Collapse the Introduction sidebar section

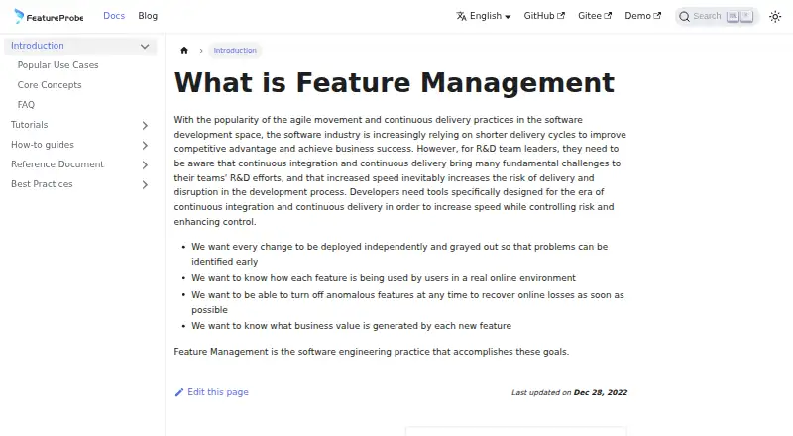(x=145, y=46)
